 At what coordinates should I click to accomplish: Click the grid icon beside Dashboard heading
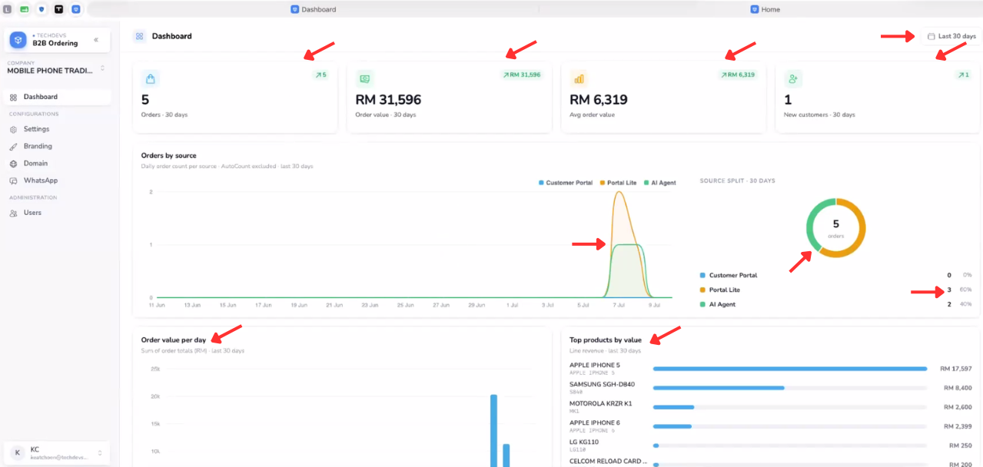pyautogui.click(x=139, y=36)
